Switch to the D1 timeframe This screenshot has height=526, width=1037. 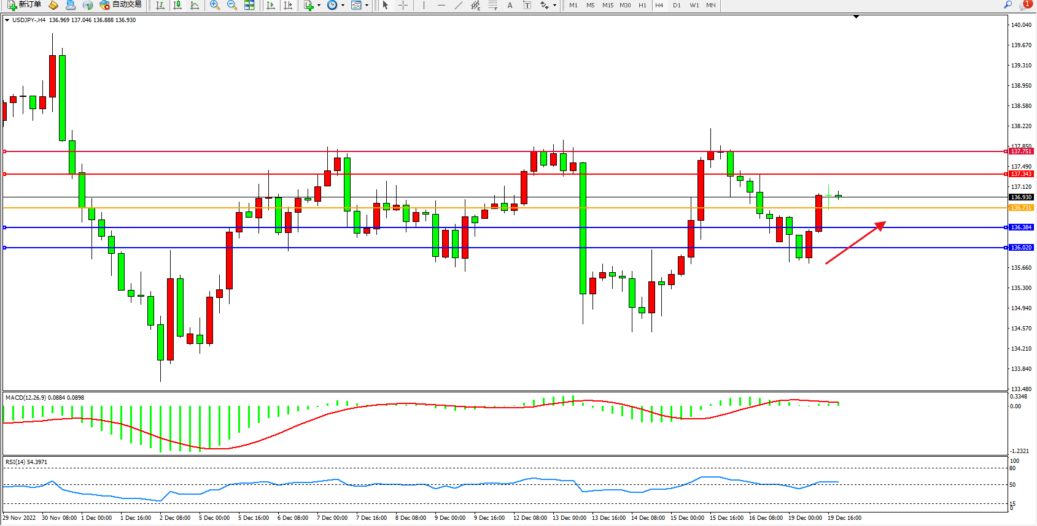coord(677,5)
